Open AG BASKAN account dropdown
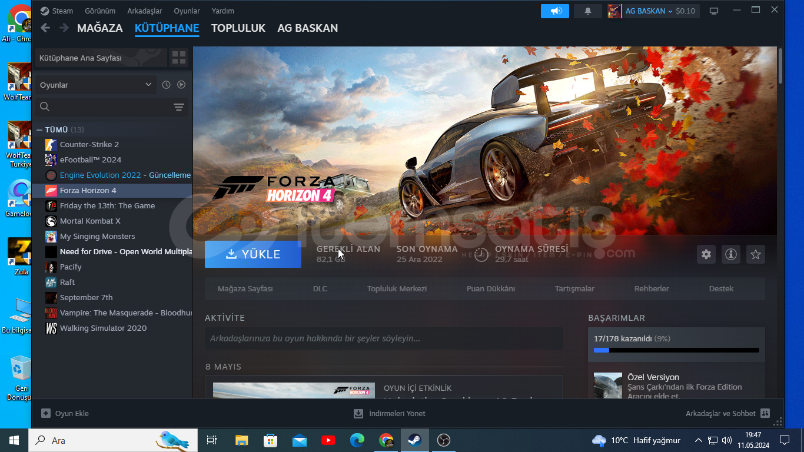 652,11
